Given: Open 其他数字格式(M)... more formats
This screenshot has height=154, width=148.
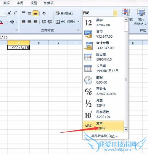Looking at the screenshot, I should [x=104, y=136].
